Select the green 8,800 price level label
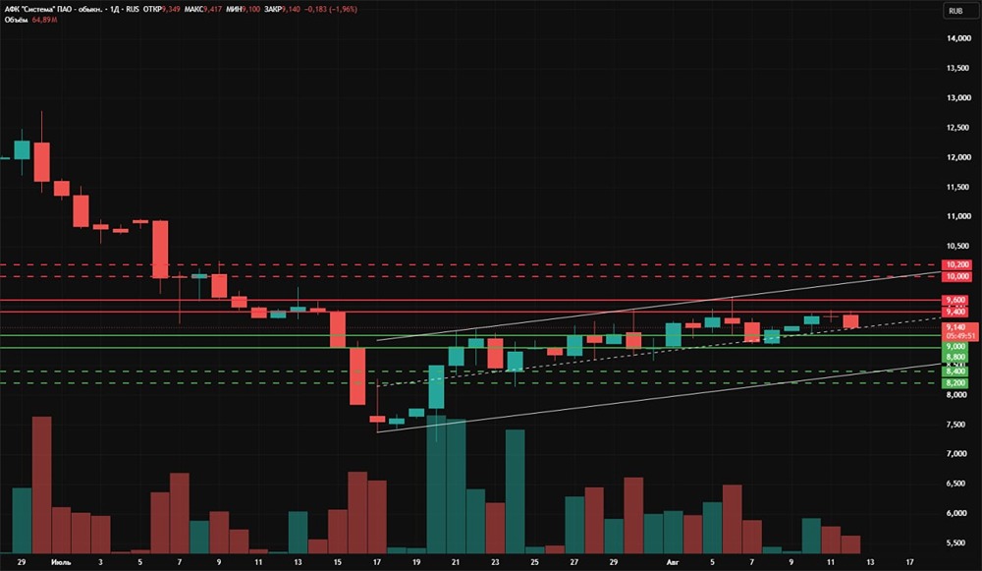The width and height of the screenshot is (982, 571). (x=955, y=358)
